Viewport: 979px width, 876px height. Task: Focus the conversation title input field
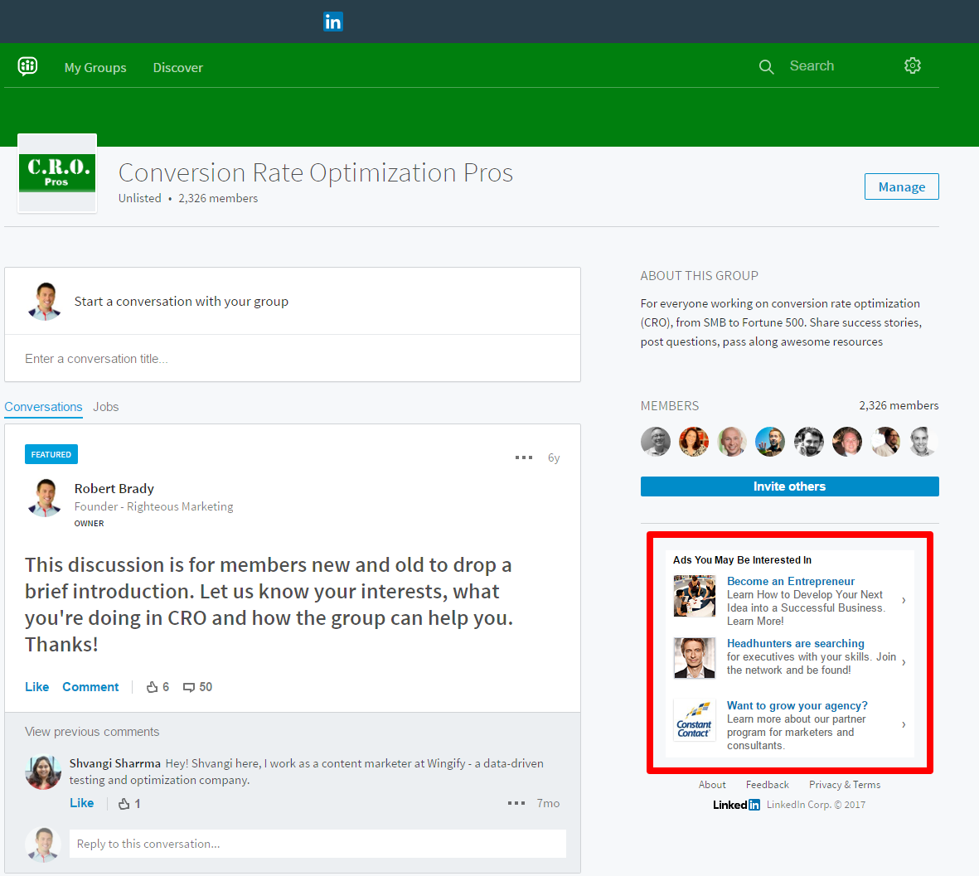(292, 359)
